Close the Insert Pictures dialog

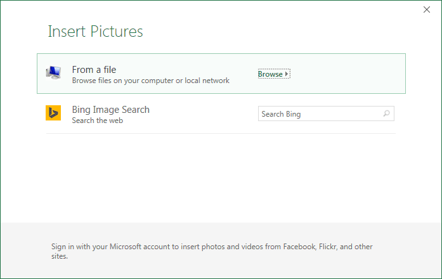coord(426,10)
